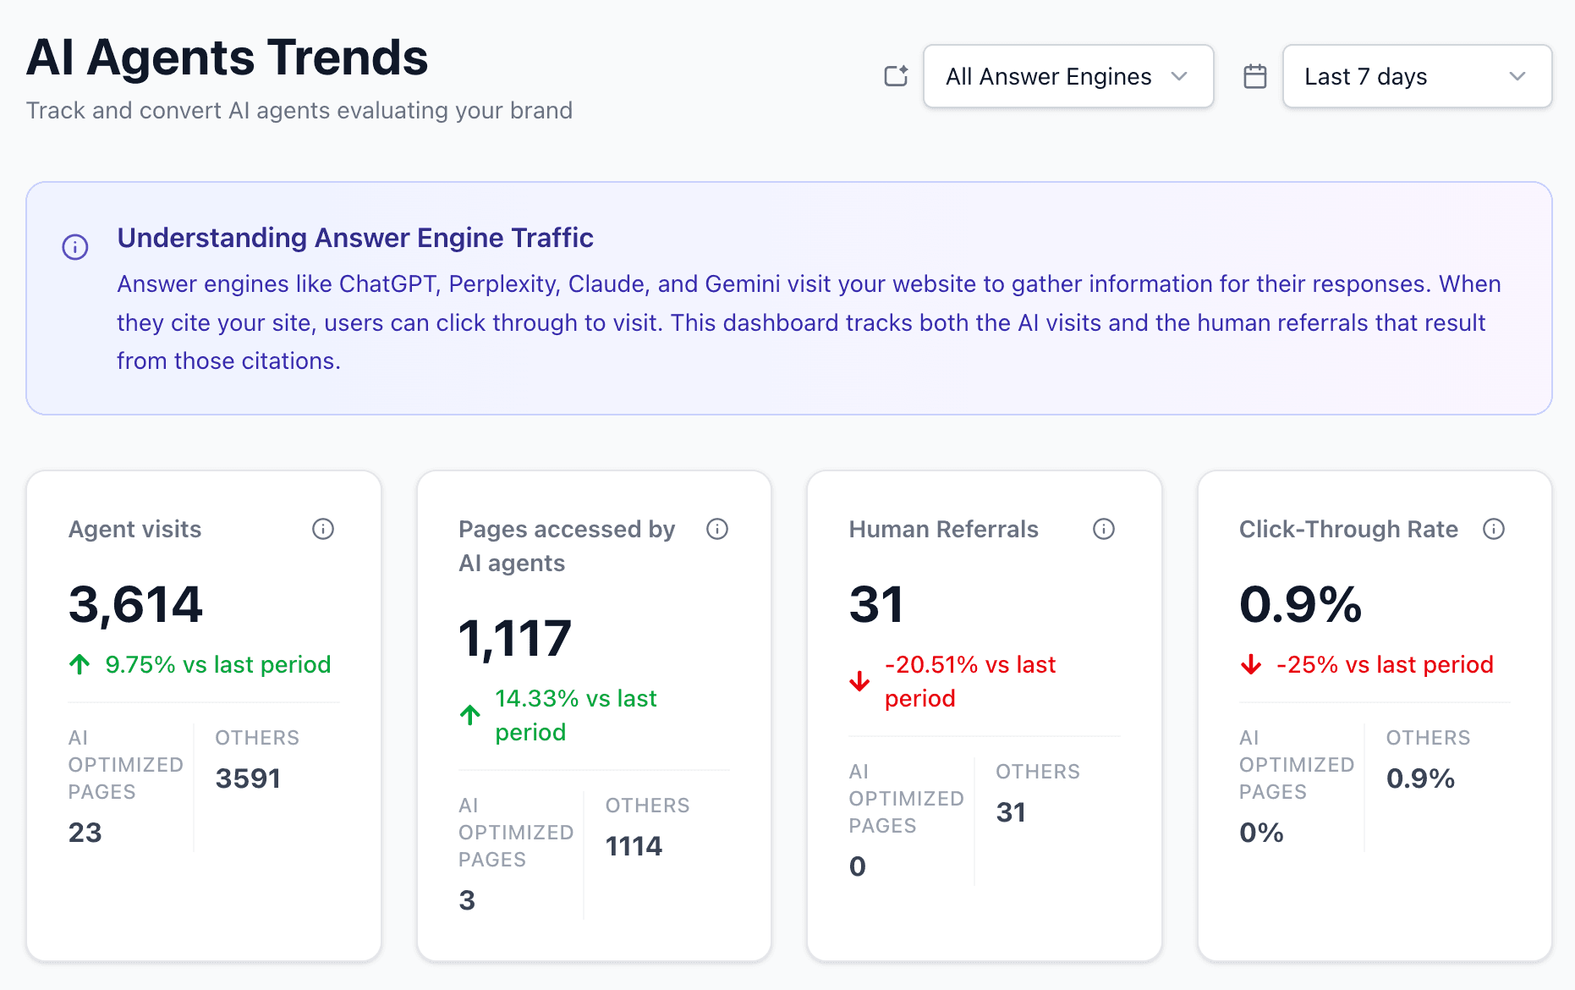Click the calendar icon beside the date filter
Screen dimensions: 1575x990
[x=1254, y=75]
